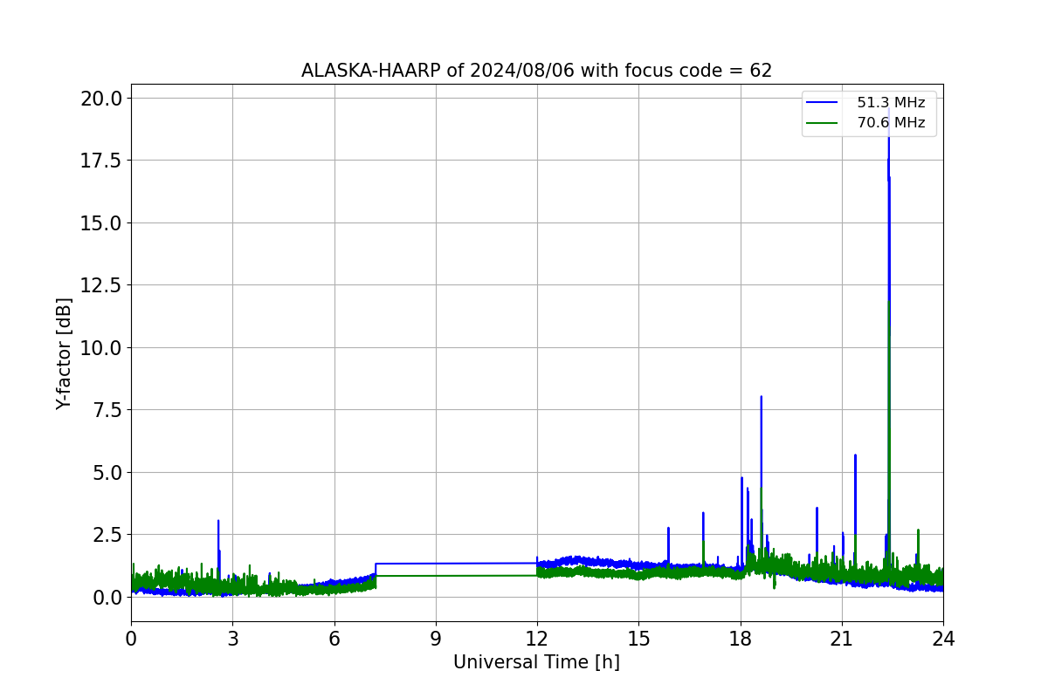Viewport: 1048px width, 698px height.
Task: Click the blue spike peaking near 8 dB
Action: coord(761,480)
